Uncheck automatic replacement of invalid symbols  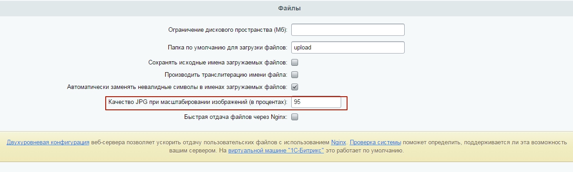click(x=294, y=87)
